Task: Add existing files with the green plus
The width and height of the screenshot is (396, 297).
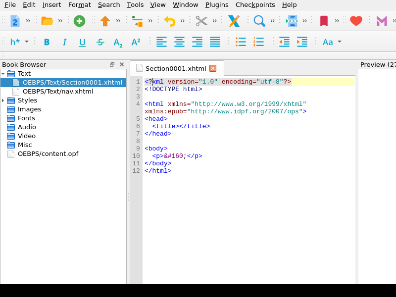Action: pos(79,21)
